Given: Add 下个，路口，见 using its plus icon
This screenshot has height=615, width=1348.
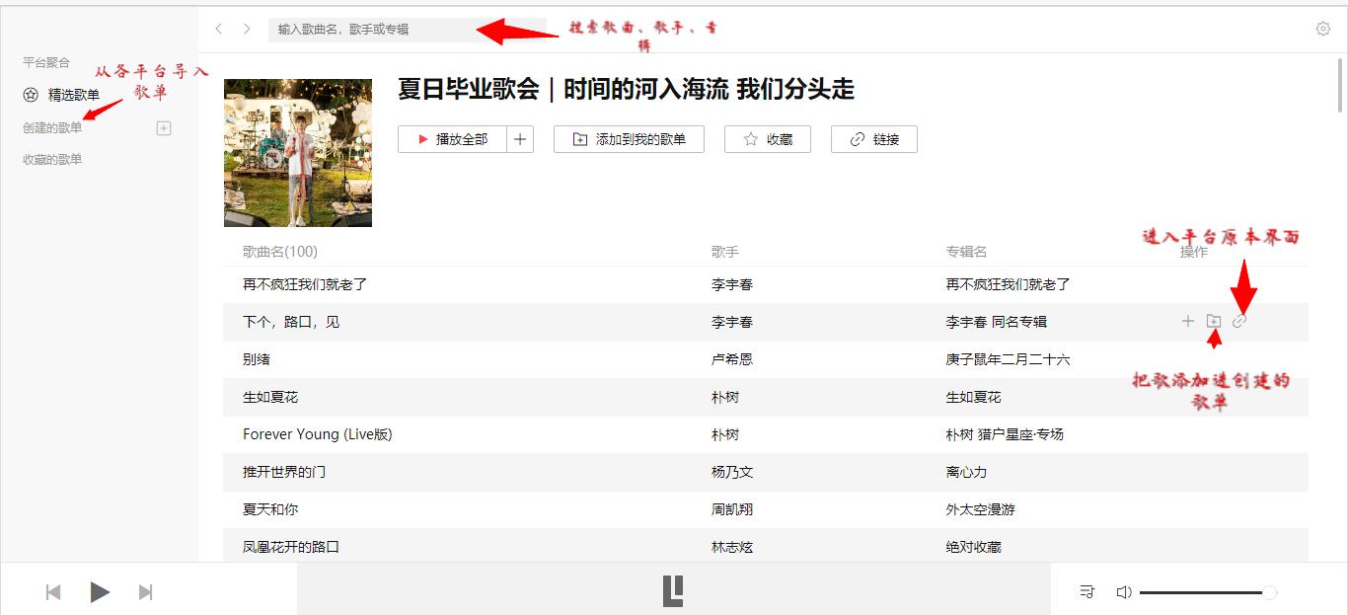Looking at the screenshot, I should (x=1187, y=320).
